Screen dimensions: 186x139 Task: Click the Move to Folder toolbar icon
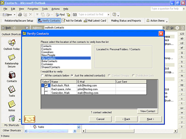click(25, 14)
